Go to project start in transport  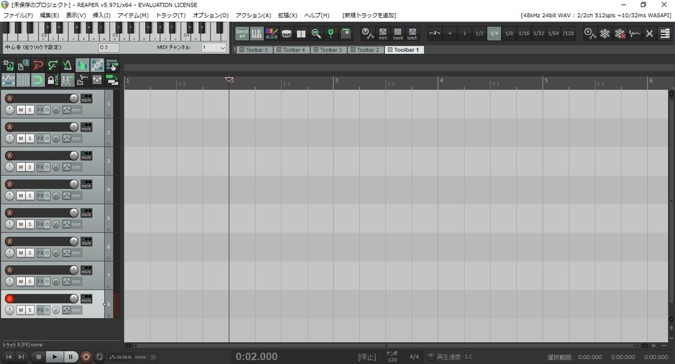pos(9,357)
